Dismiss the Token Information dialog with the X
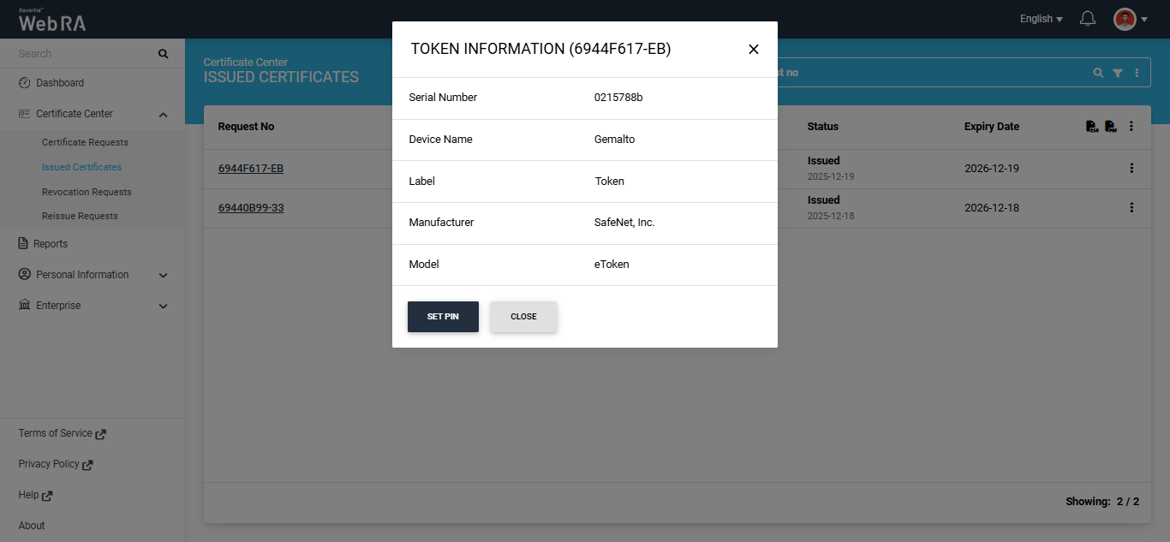 point(754,50)
